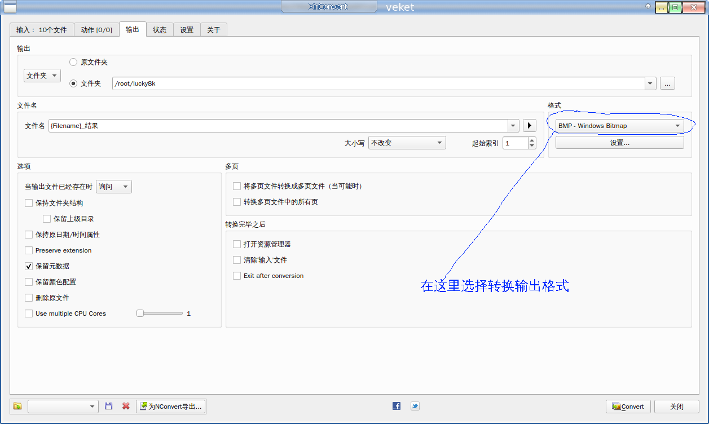The image size is (709, 424).
Task: Check Exit after conversion
Action: (x=237, y=276)
